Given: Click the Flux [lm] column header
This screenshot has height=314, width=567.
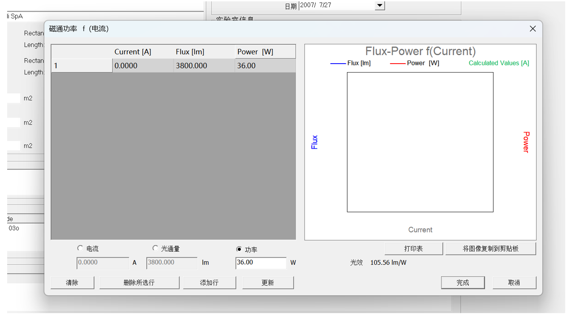Looking at the screenshot, I should [x=204, y=52].
